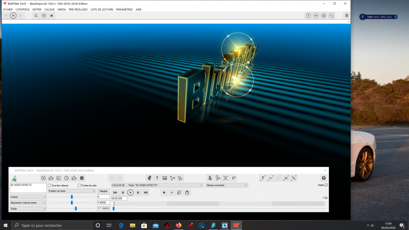The image size is (409, 230).
Task: Open the CALQUE menu
Action: pyautogui.click(x=49, y=9)
